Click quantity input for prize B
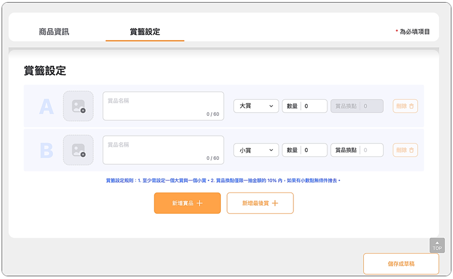 click(x=314, y=150)
